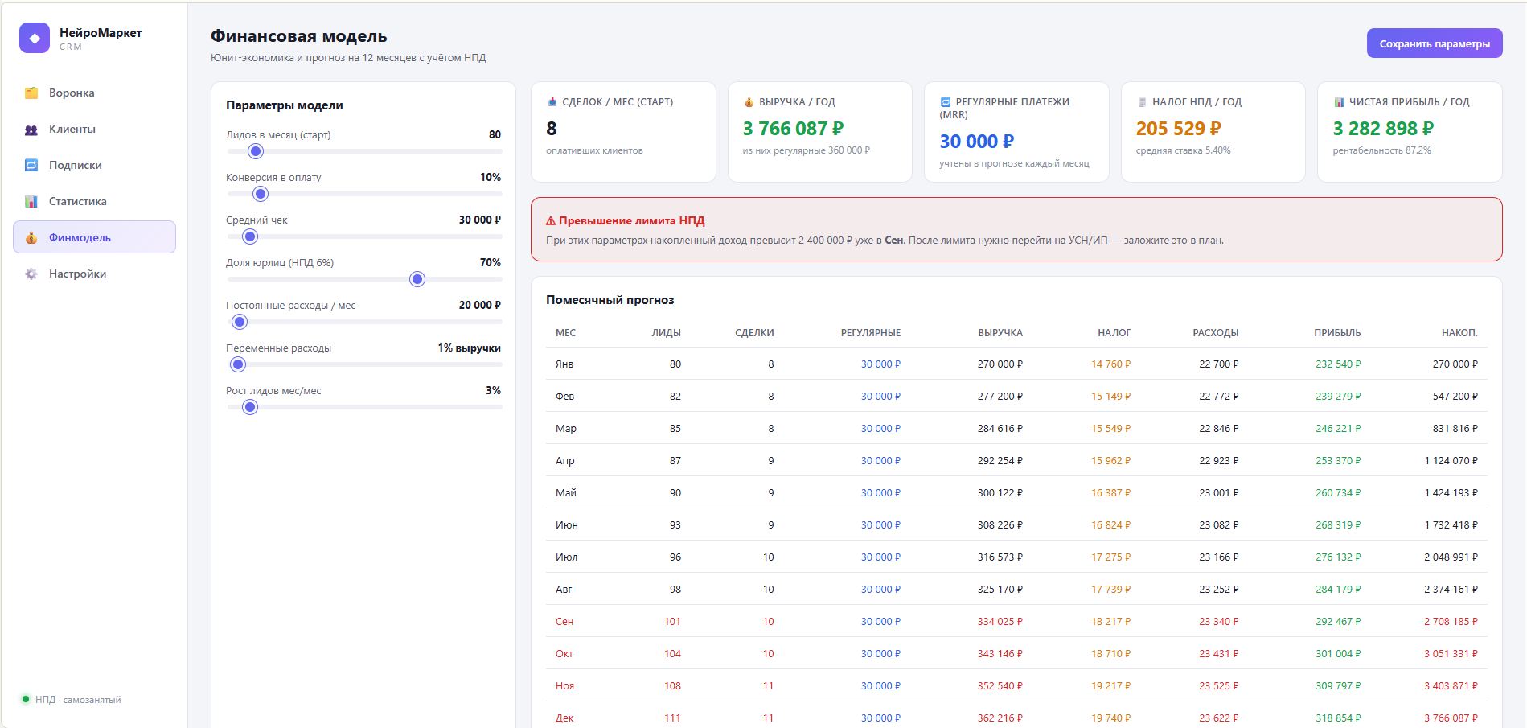Click the Конверсия в оплату slider handle
The image size is (1527, 728).
click(261, 194)
